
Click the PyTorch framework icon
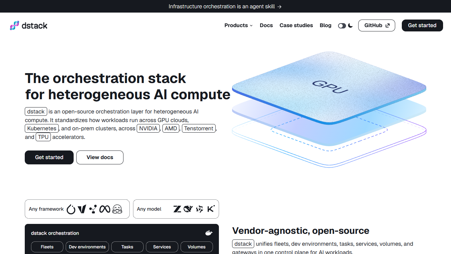coord(71,209)
